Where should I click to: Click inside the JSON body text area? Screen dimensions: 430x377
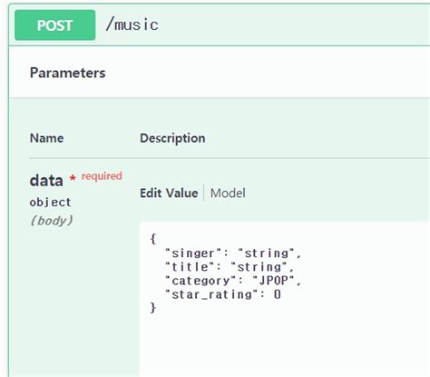click(285, 299)
